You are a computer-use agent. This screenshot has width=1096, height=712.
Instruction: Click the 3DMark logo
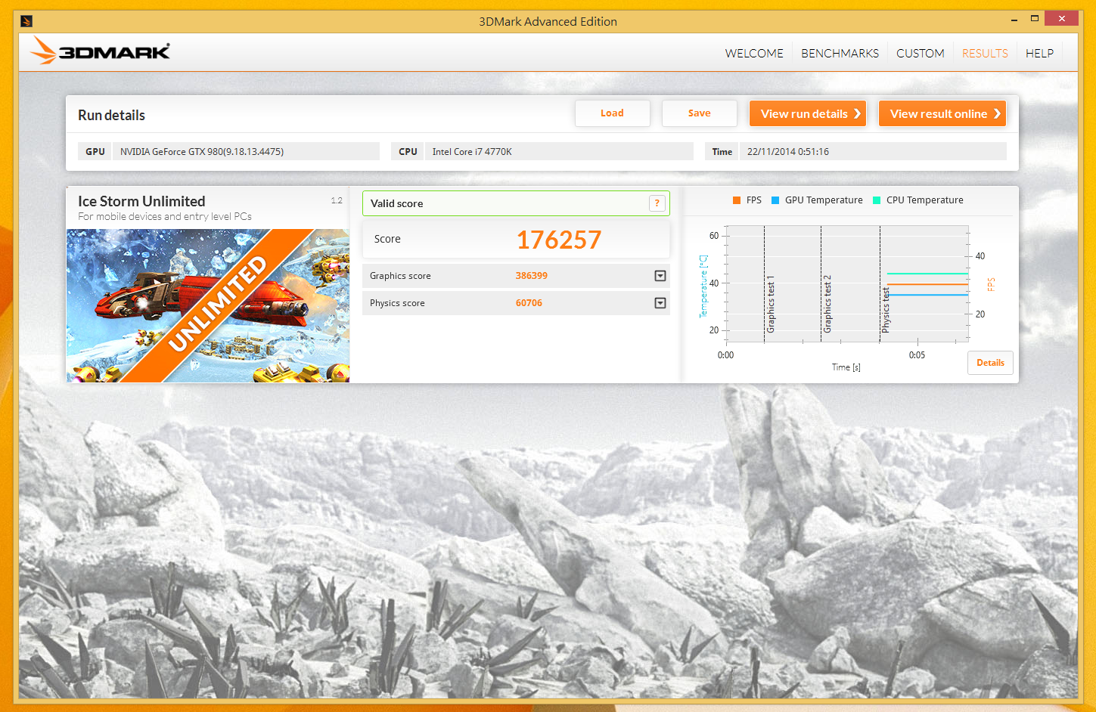pos(101,51)
